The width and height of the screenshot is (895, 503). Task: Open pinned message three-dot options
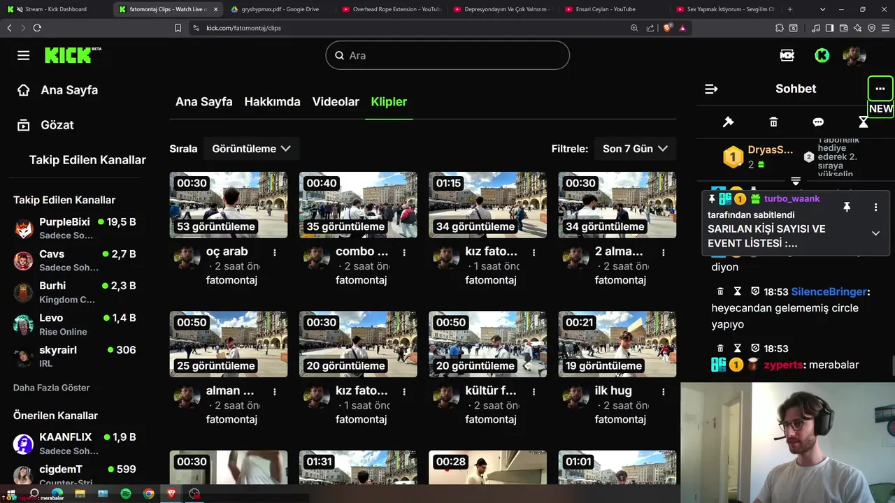pyautogui.click(x=875, y=207)
